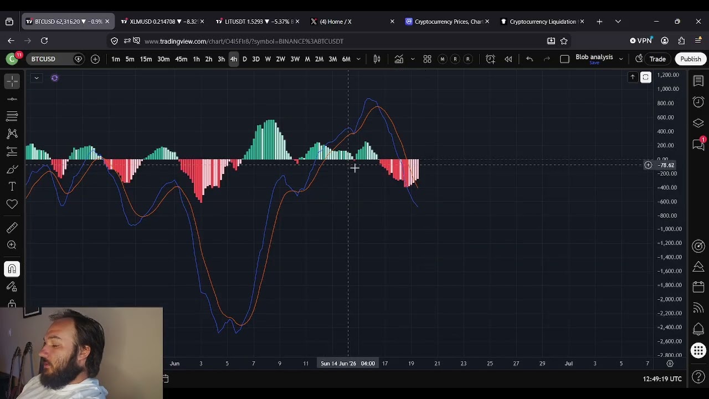The height and width of the screenshot is (399, 709).
Task: Publish the chart idea
Action: click(x=691, y=59)
